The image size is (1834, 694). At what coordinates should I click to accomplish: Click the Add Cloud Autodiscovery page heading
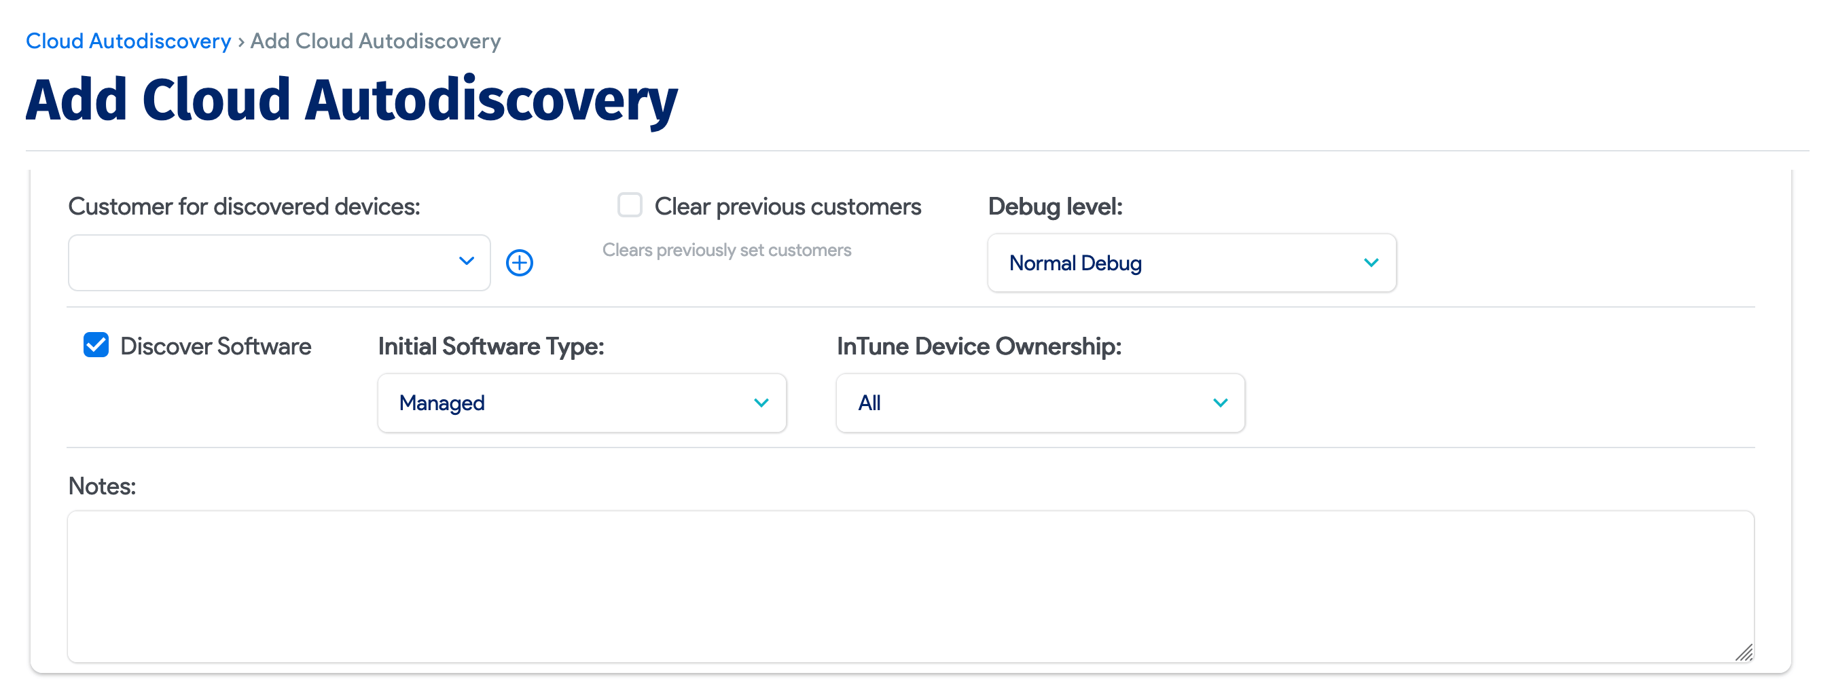352,99
